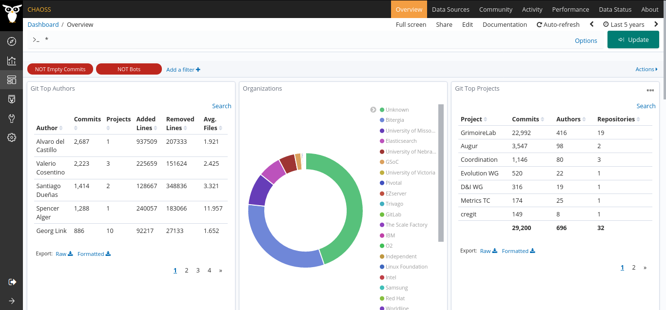Expand the Actions filter menu

646,69
